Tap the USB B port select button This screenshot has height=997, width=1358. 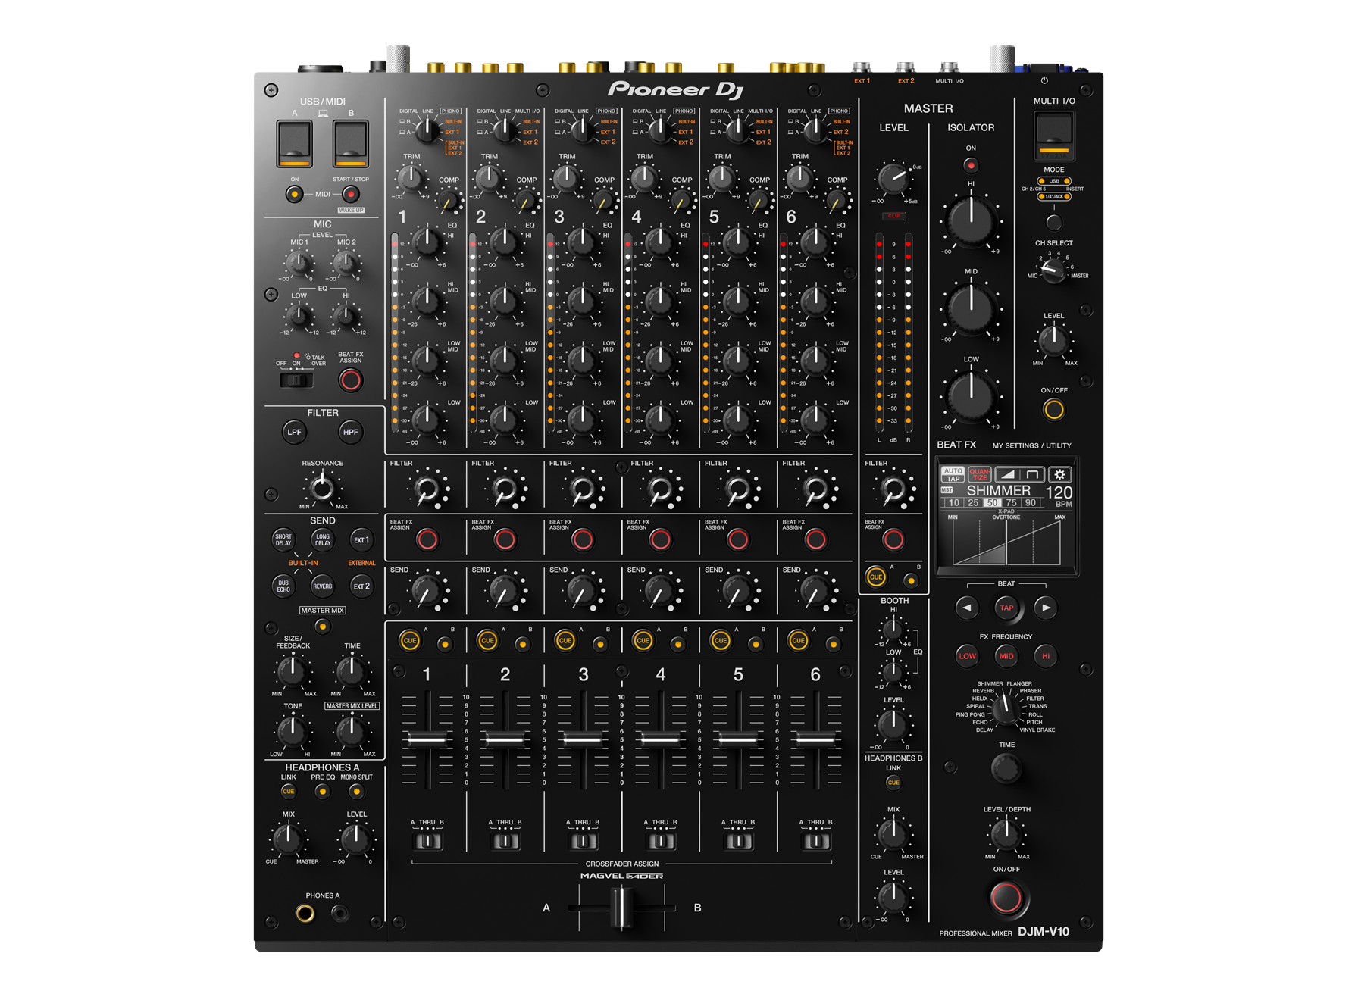click(x=351, y=143)
